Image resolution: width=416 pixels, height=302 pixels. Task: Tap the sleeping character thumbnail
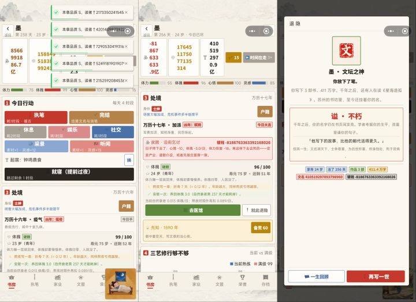tap(120, 283)
